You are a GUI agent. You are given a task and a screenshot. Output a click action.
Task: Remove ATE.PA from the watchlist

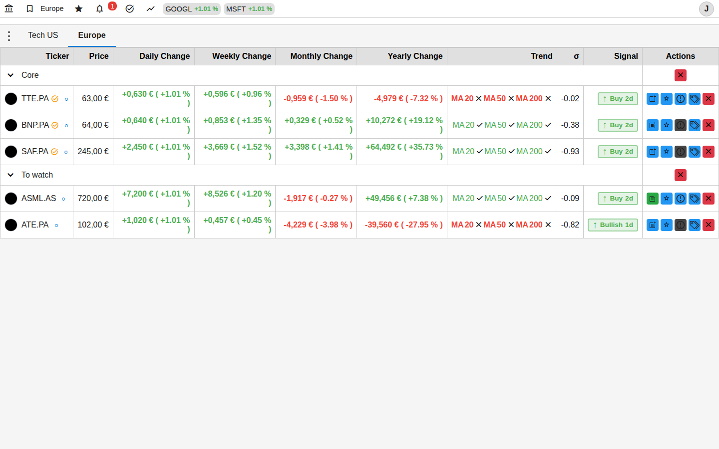pos(709,225)
